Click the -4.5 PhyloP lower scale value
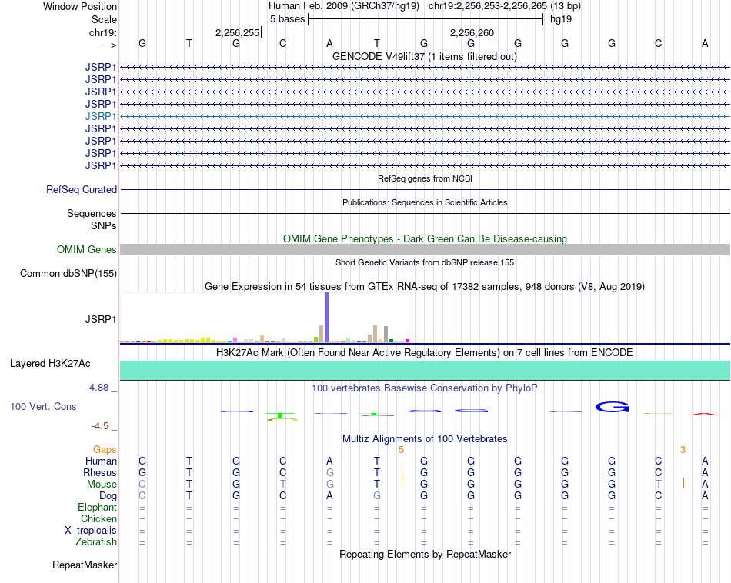 (x=100, y=426)
